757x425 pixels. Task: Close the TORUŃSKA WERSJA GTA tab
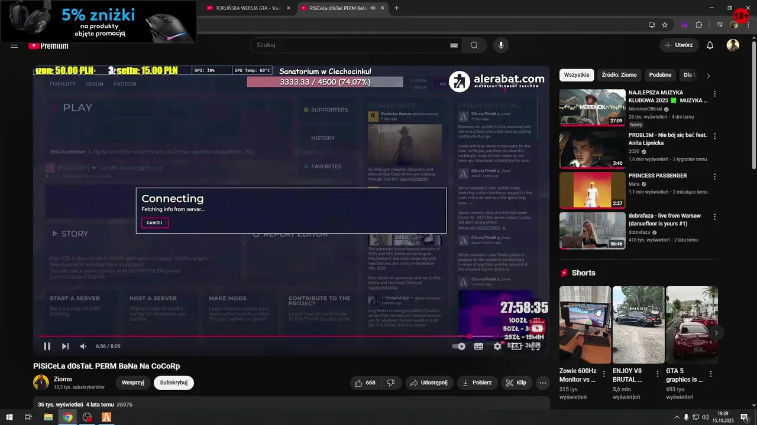click(x=289, y=8)
